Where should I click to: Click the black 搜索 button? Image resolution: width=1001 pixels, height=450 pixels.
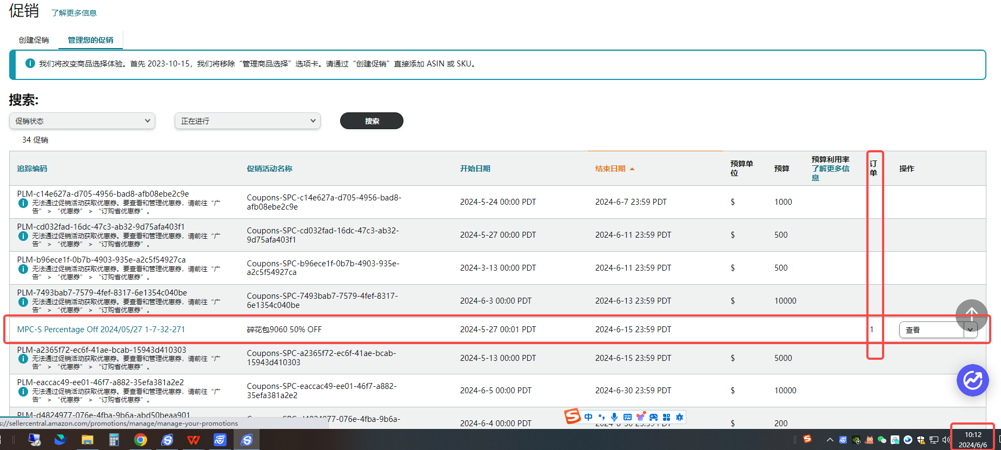pos(372,121)
